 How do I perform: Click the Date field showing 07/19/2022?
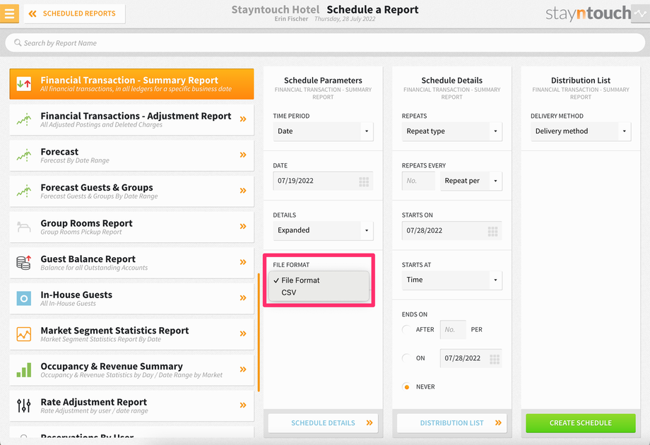tap(323, 181)
